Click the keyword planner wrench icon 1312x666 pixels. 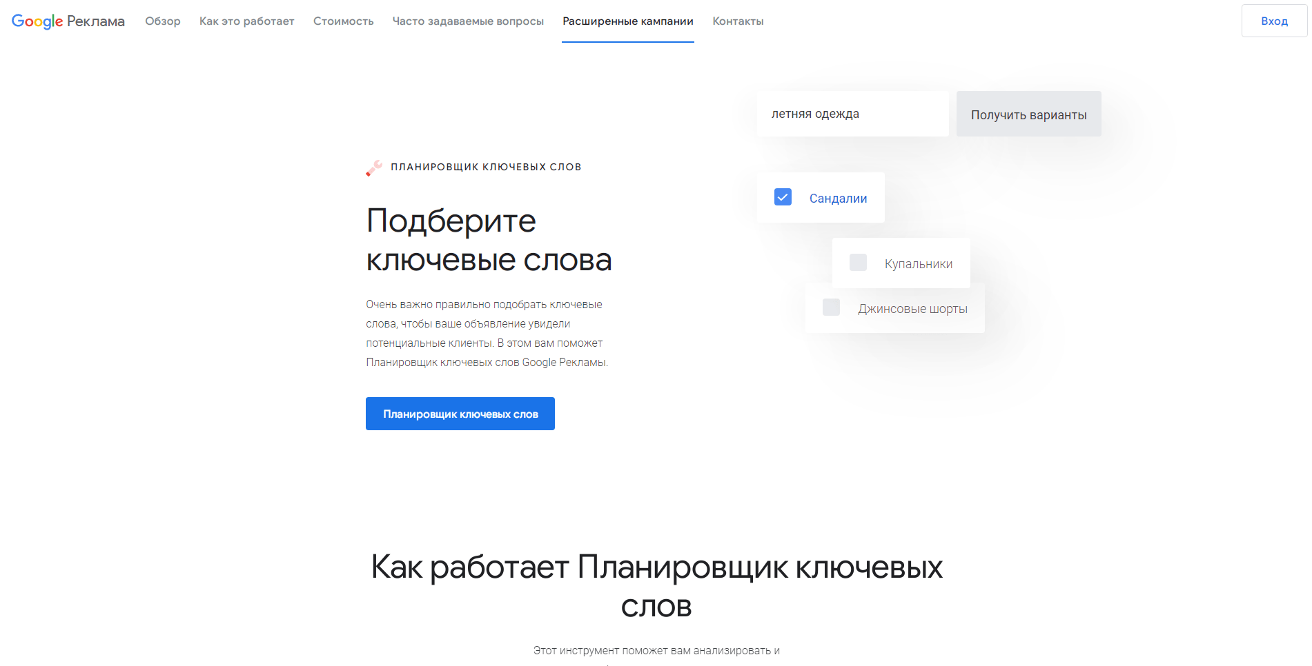click(x=374, y=168)
